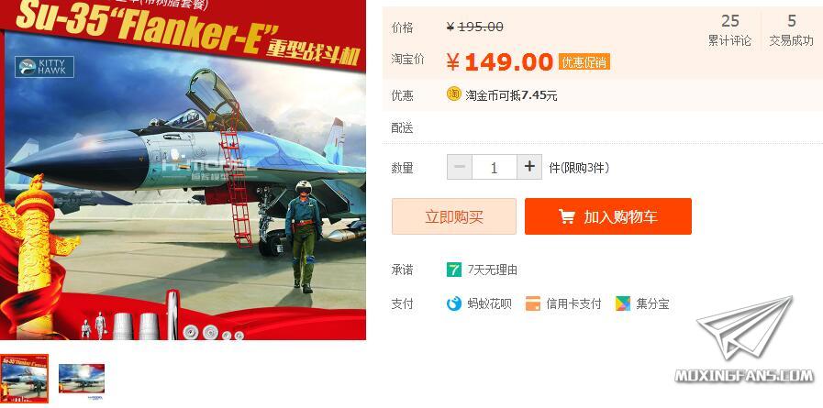Open the 25 累计评论 reviews count
The height and width of the screenshot is (408, 823).
[729, 30]
